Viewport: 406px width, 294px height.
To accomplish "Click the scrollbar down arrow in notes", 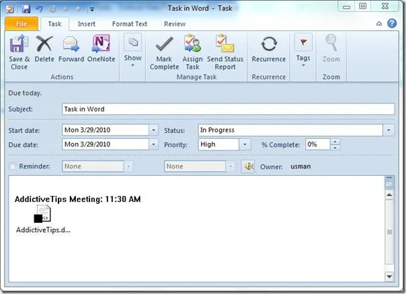I will (x=389, y=277).
